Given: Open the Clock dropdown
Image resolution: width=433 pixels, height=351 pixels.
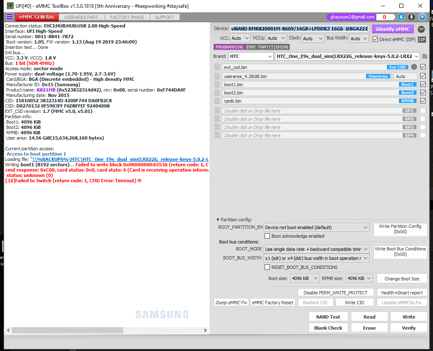Looking at the screenshot, I should (x=313, y=38).
